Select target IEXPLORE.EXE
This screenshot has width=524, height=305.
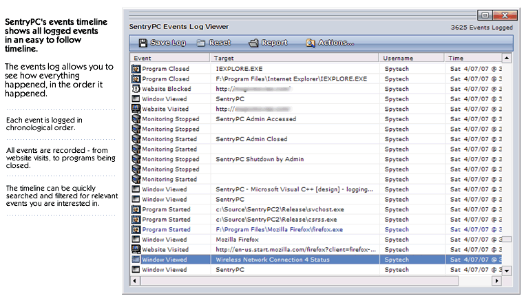click(239, 69)
